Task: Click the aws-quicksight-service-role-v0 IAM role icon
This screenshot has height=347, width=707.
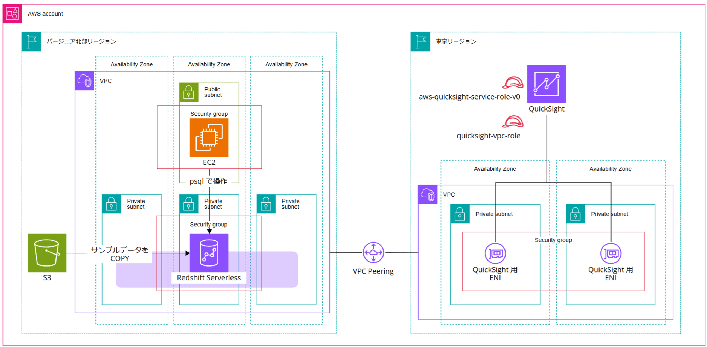Action: pos(513,83)
